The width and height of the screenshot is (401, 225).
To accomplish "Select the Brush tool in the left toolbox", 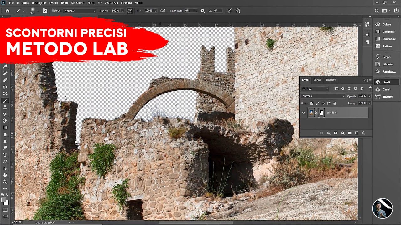I will click(x=5, y=101).
